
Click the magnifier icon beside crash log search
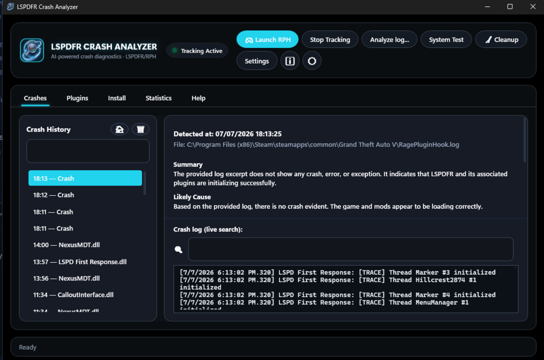pos(178,250)
